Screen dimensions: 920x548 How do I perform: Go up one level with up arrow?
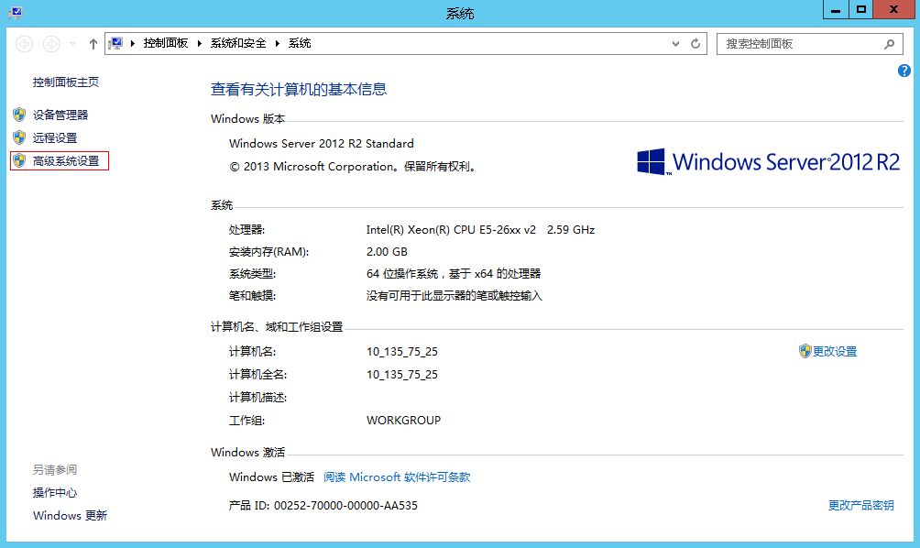[93, 44]
